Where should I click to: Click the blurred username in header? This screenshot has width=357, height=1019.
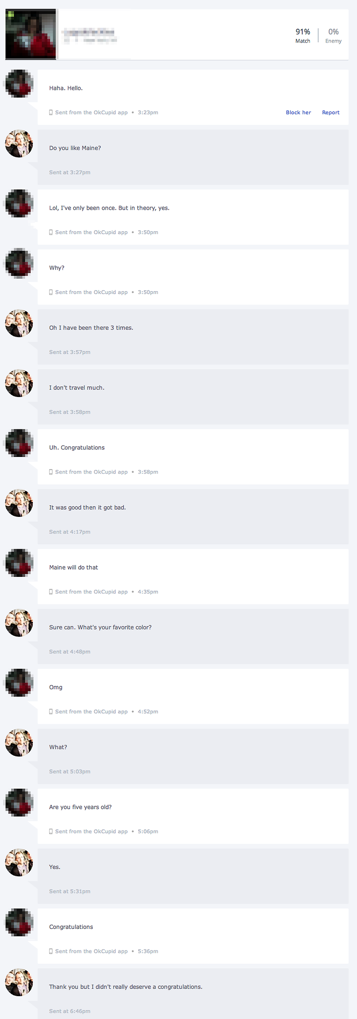[x=89, y=35]
